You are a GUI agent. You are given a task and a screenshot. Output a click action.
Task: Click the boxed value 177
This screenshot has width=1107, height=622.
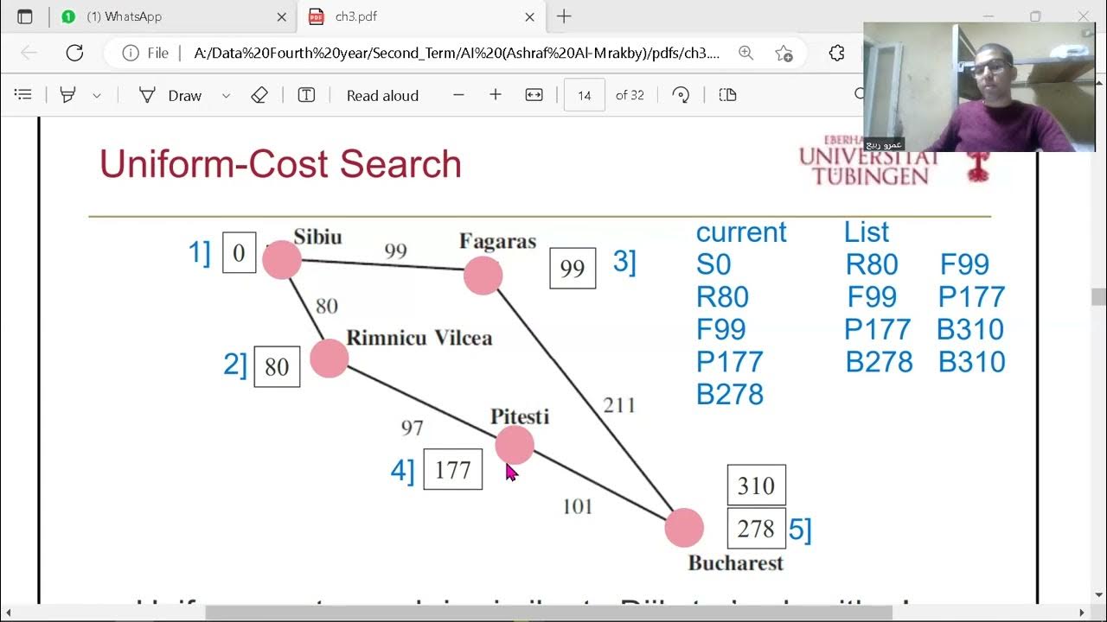tap(453, 469)
